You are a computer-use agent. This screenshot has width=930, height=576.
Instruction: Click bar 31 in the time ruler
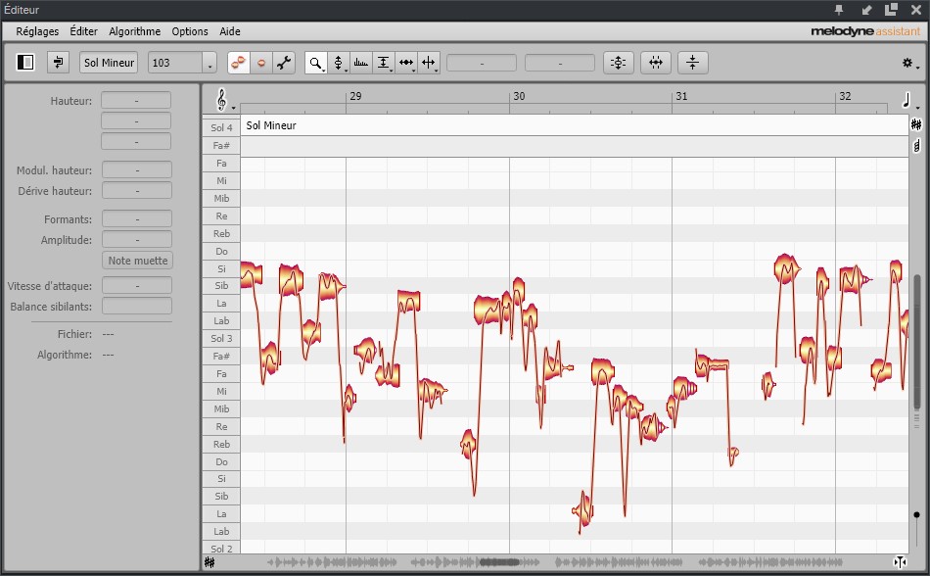pyautogui.click(x=681, y=96)
